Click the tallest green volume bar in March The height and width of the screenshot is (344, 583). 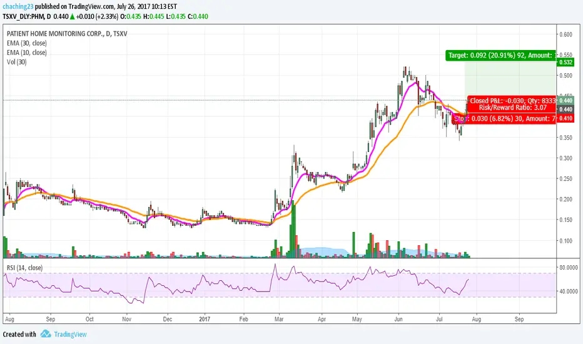tap(293, 229)
